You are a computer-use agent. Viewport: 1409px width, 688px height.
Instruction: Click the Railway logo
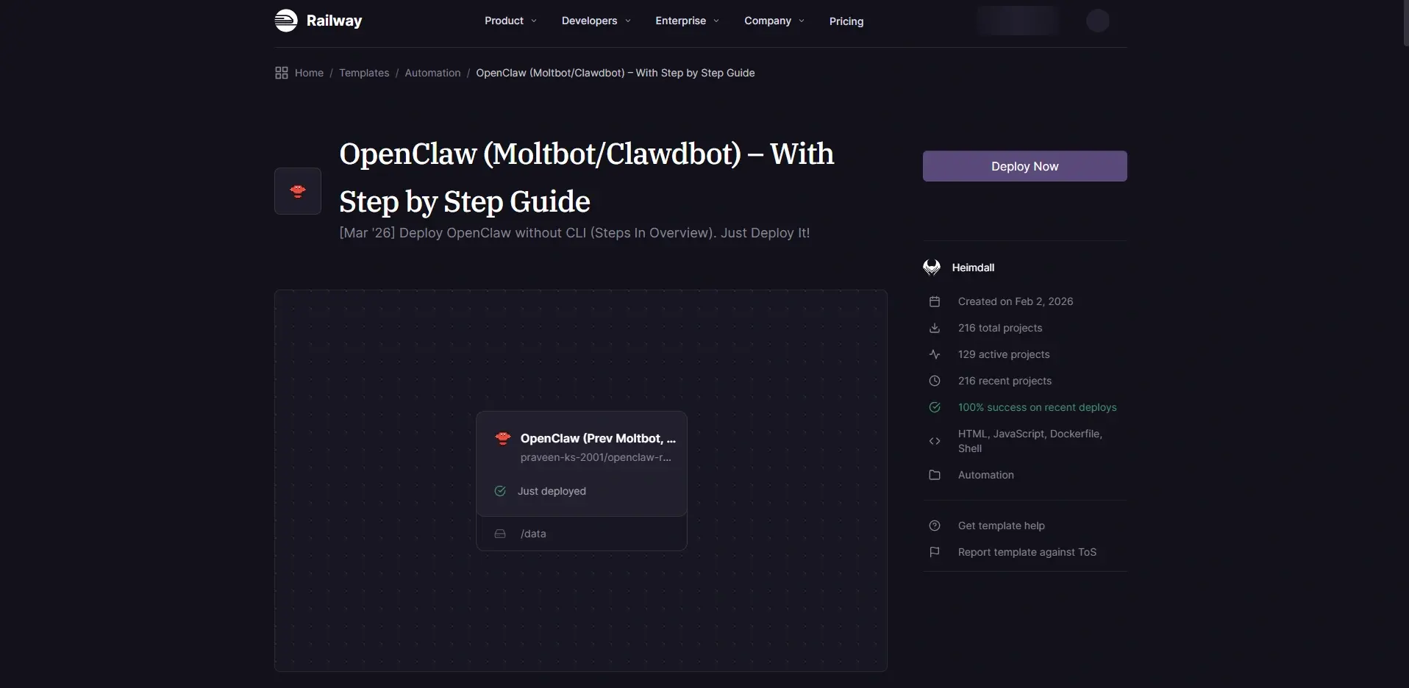[318, 21]
